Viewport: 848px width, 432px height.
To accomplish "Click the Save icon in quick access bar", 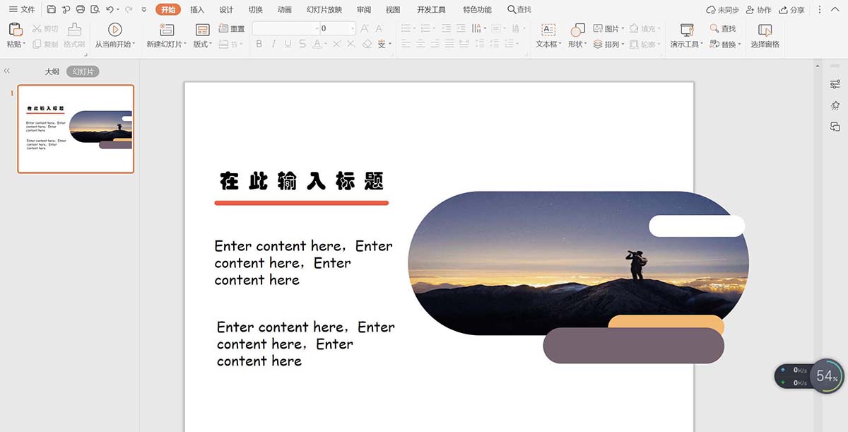I will click(51, 10).
